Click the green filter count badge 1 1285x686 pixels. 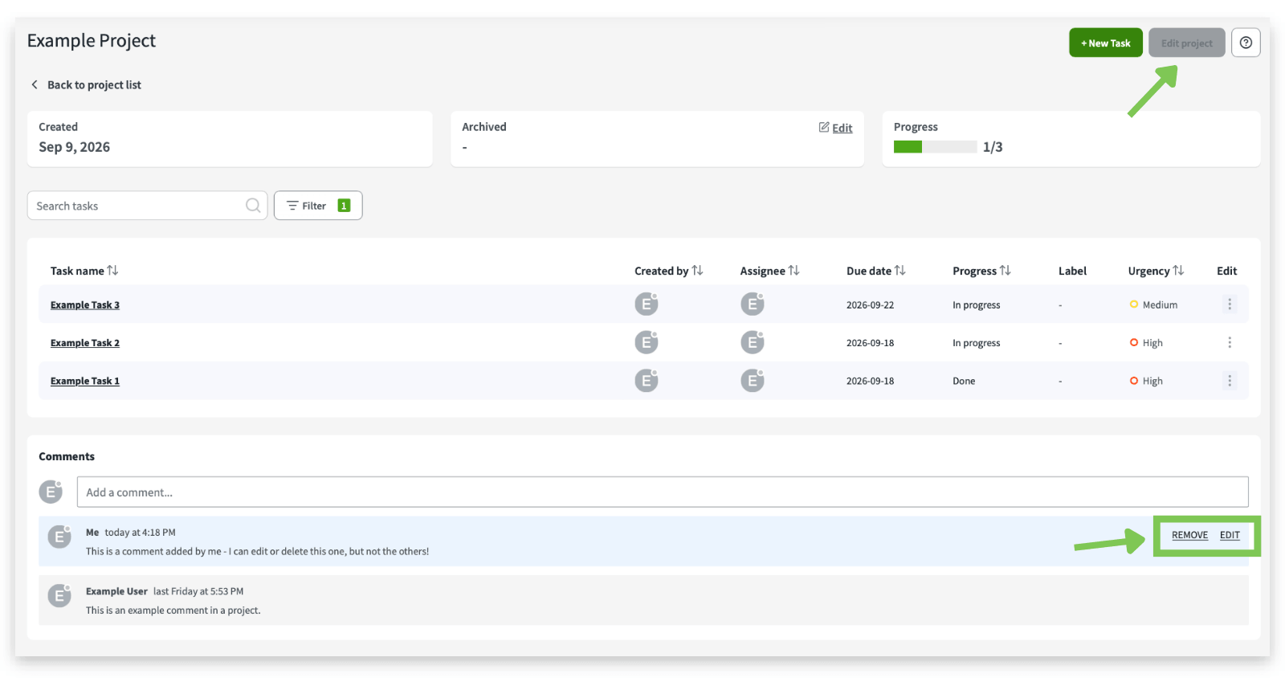click(x=344, y=206)
